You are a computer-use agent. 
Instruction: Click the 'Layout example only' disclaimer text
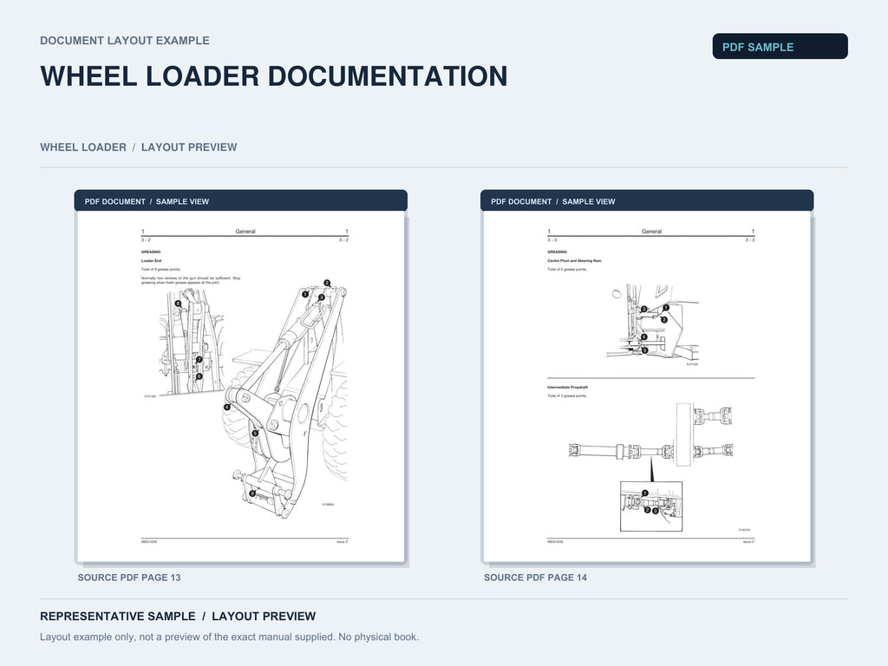[x=229, y=637]
